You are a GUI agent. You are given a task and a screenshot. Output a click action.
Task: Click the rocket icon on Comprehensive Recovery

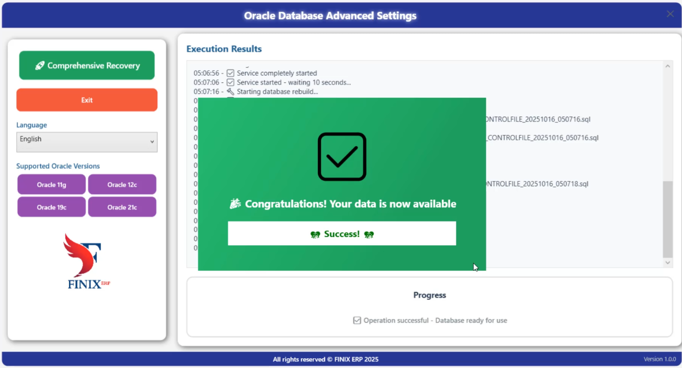click(x=40, y=66)
